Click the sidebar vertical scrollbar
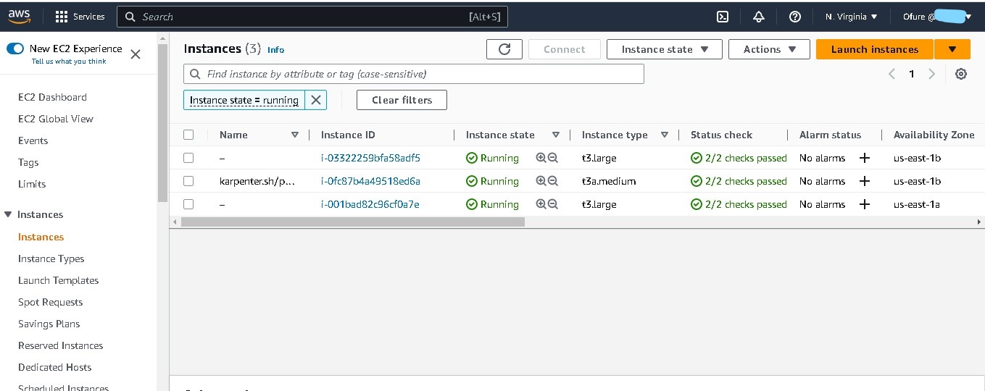 coord(162,123)
